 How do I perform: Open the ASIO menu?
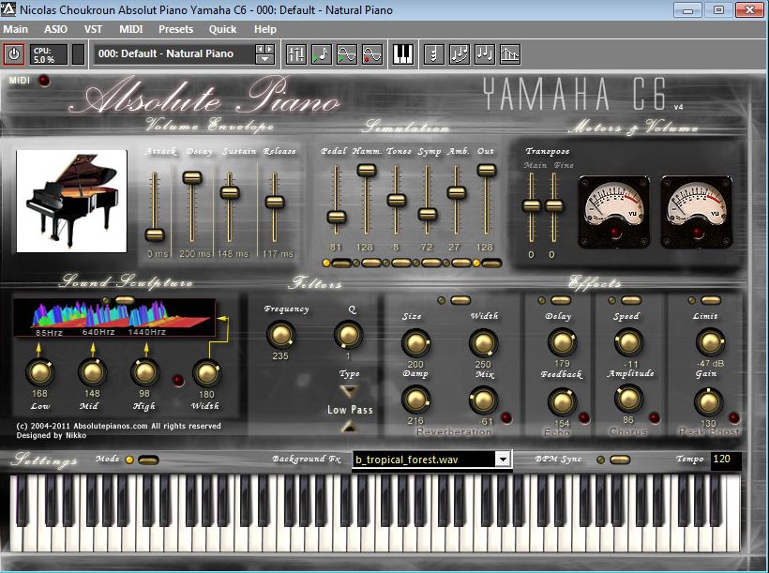[x=55, y=29]
